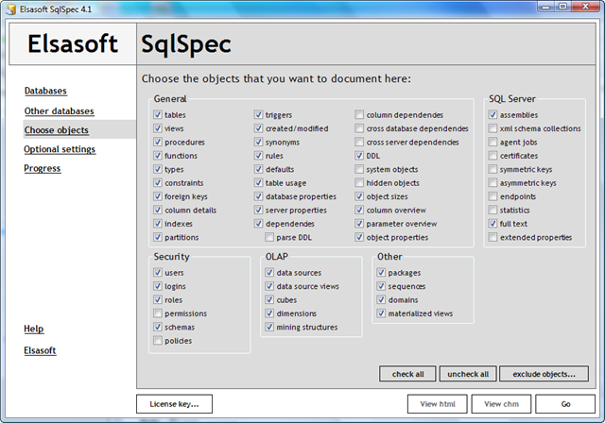Toggle foreign keys checkbox

(158, 196)
